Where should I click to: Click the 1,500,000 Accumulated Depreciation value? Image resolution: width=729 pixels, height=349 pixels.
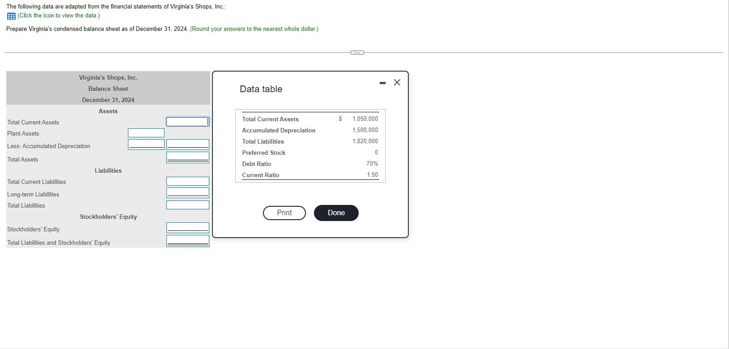(x=365, y=130)
